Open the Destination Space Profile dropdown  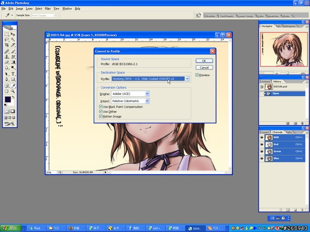click(x=187, y=79)
